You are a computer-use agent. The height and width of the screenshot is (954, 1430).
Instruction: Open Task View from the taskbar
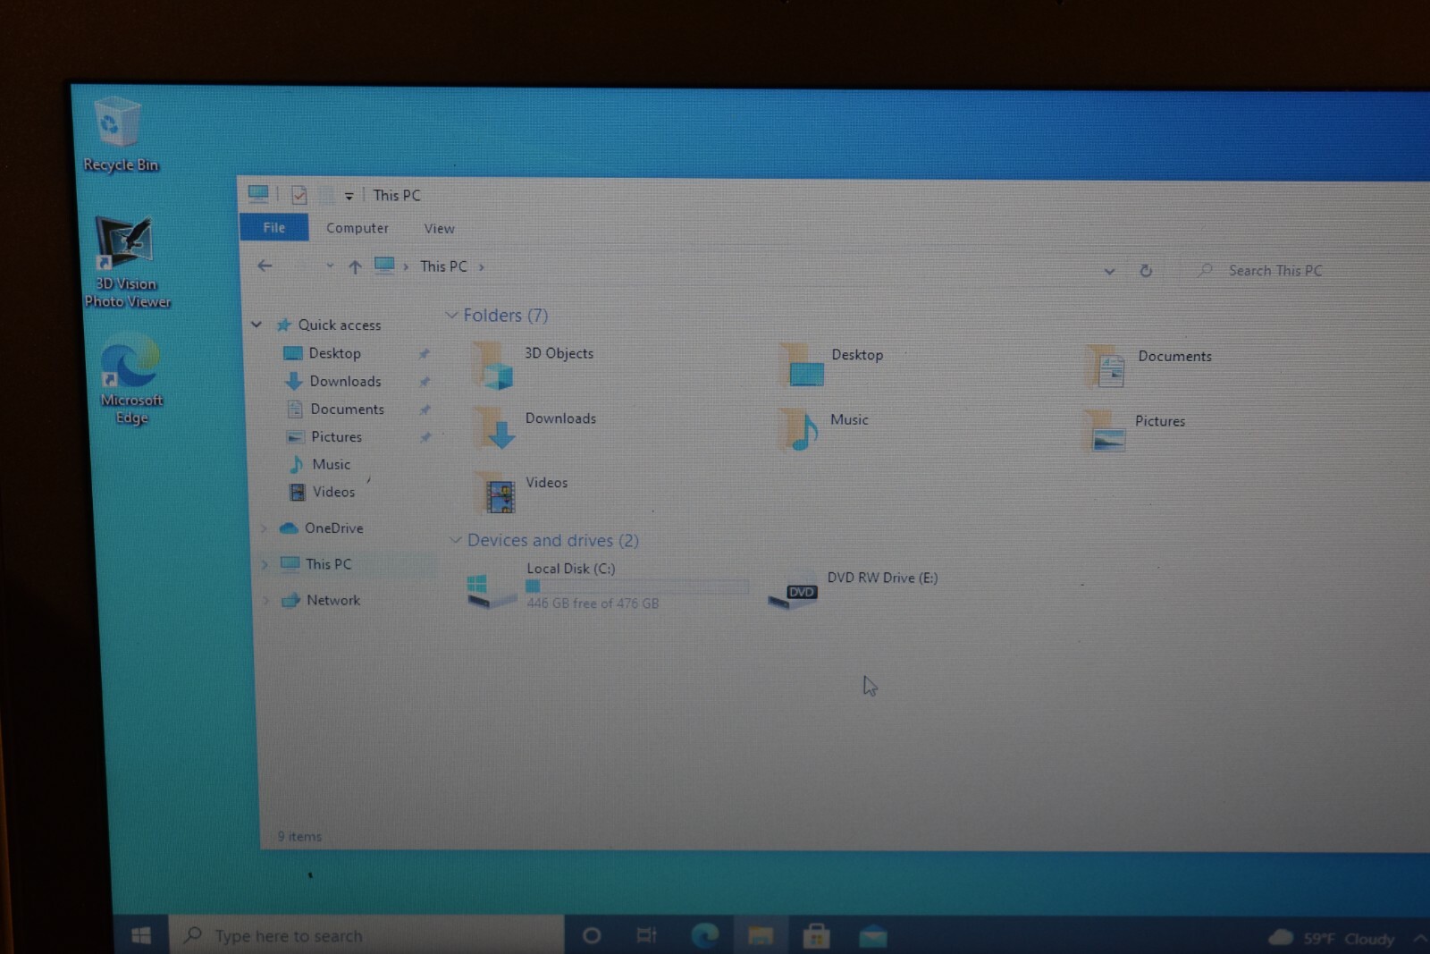[646, 936]
